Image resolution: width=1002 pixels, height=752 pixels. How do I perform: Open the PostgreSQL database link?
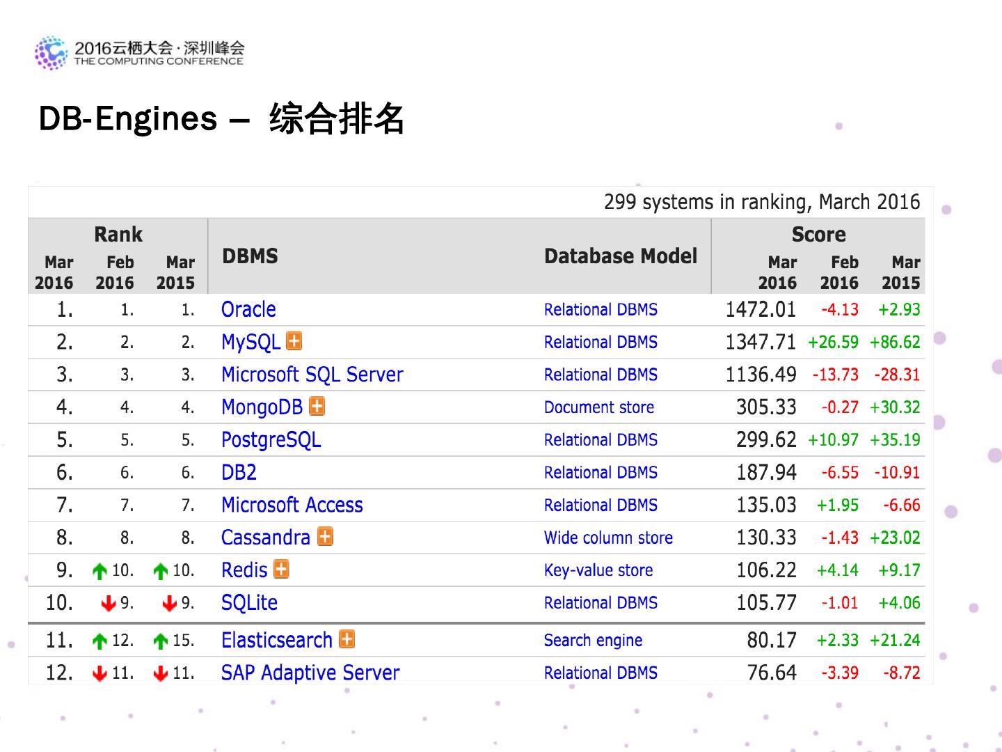pos(271,440)
